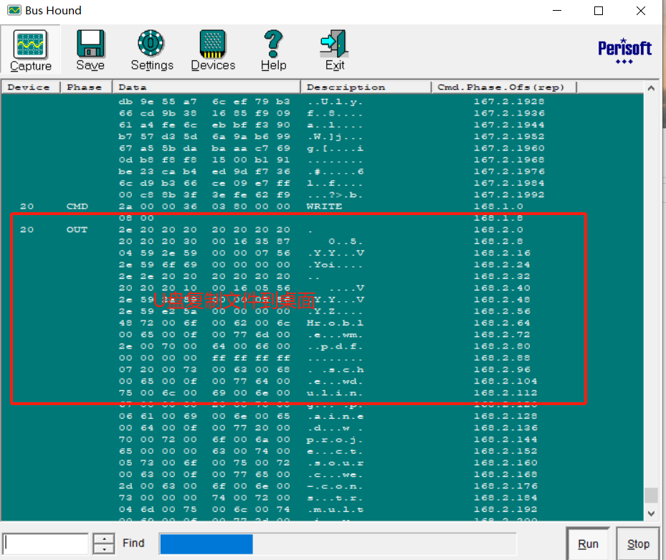666x560 pixels.
Task: Click the Exit door icon
Action: (335, 43)
